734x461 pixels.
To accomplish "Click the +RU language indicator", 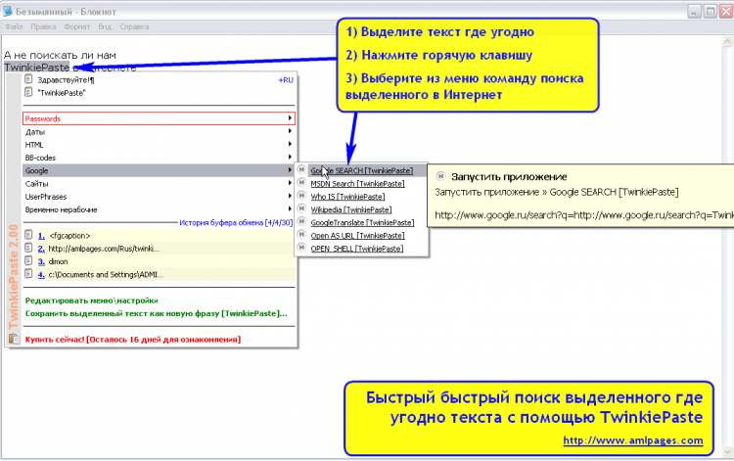I will click(286, 80).
